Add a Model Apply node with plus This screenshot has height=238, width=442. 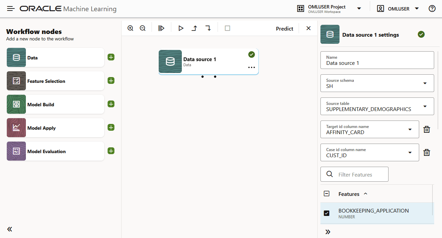[111, 127]
